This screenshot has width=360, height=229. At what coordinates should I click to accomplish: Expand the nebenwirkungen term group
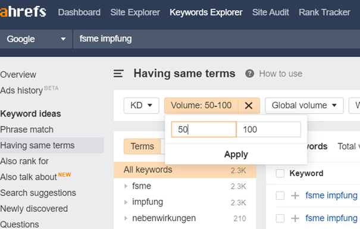(126, 218)
